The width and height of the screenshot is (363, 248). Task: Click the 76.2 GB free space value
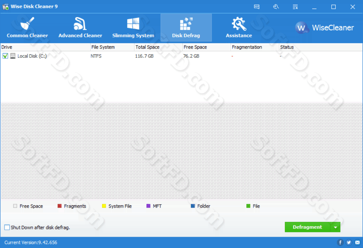click(x=191, y=56)
